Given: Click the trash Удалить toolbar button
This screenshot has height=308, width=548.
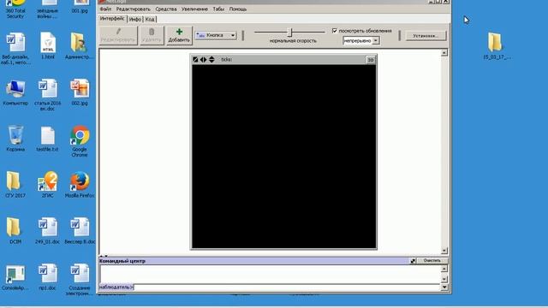Looking at the screenshot, I should click(x=152, y=36).
